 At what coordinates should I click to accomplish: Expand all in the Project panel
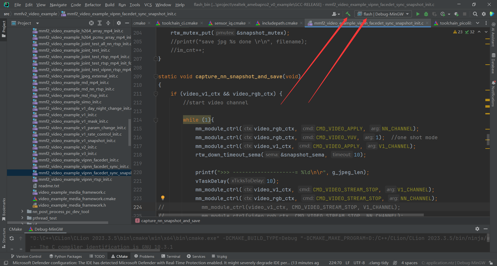click(100, 23)
